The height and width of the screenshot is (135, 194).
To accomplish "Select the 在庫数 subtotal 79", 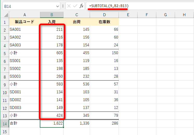I will click(104, 115).
